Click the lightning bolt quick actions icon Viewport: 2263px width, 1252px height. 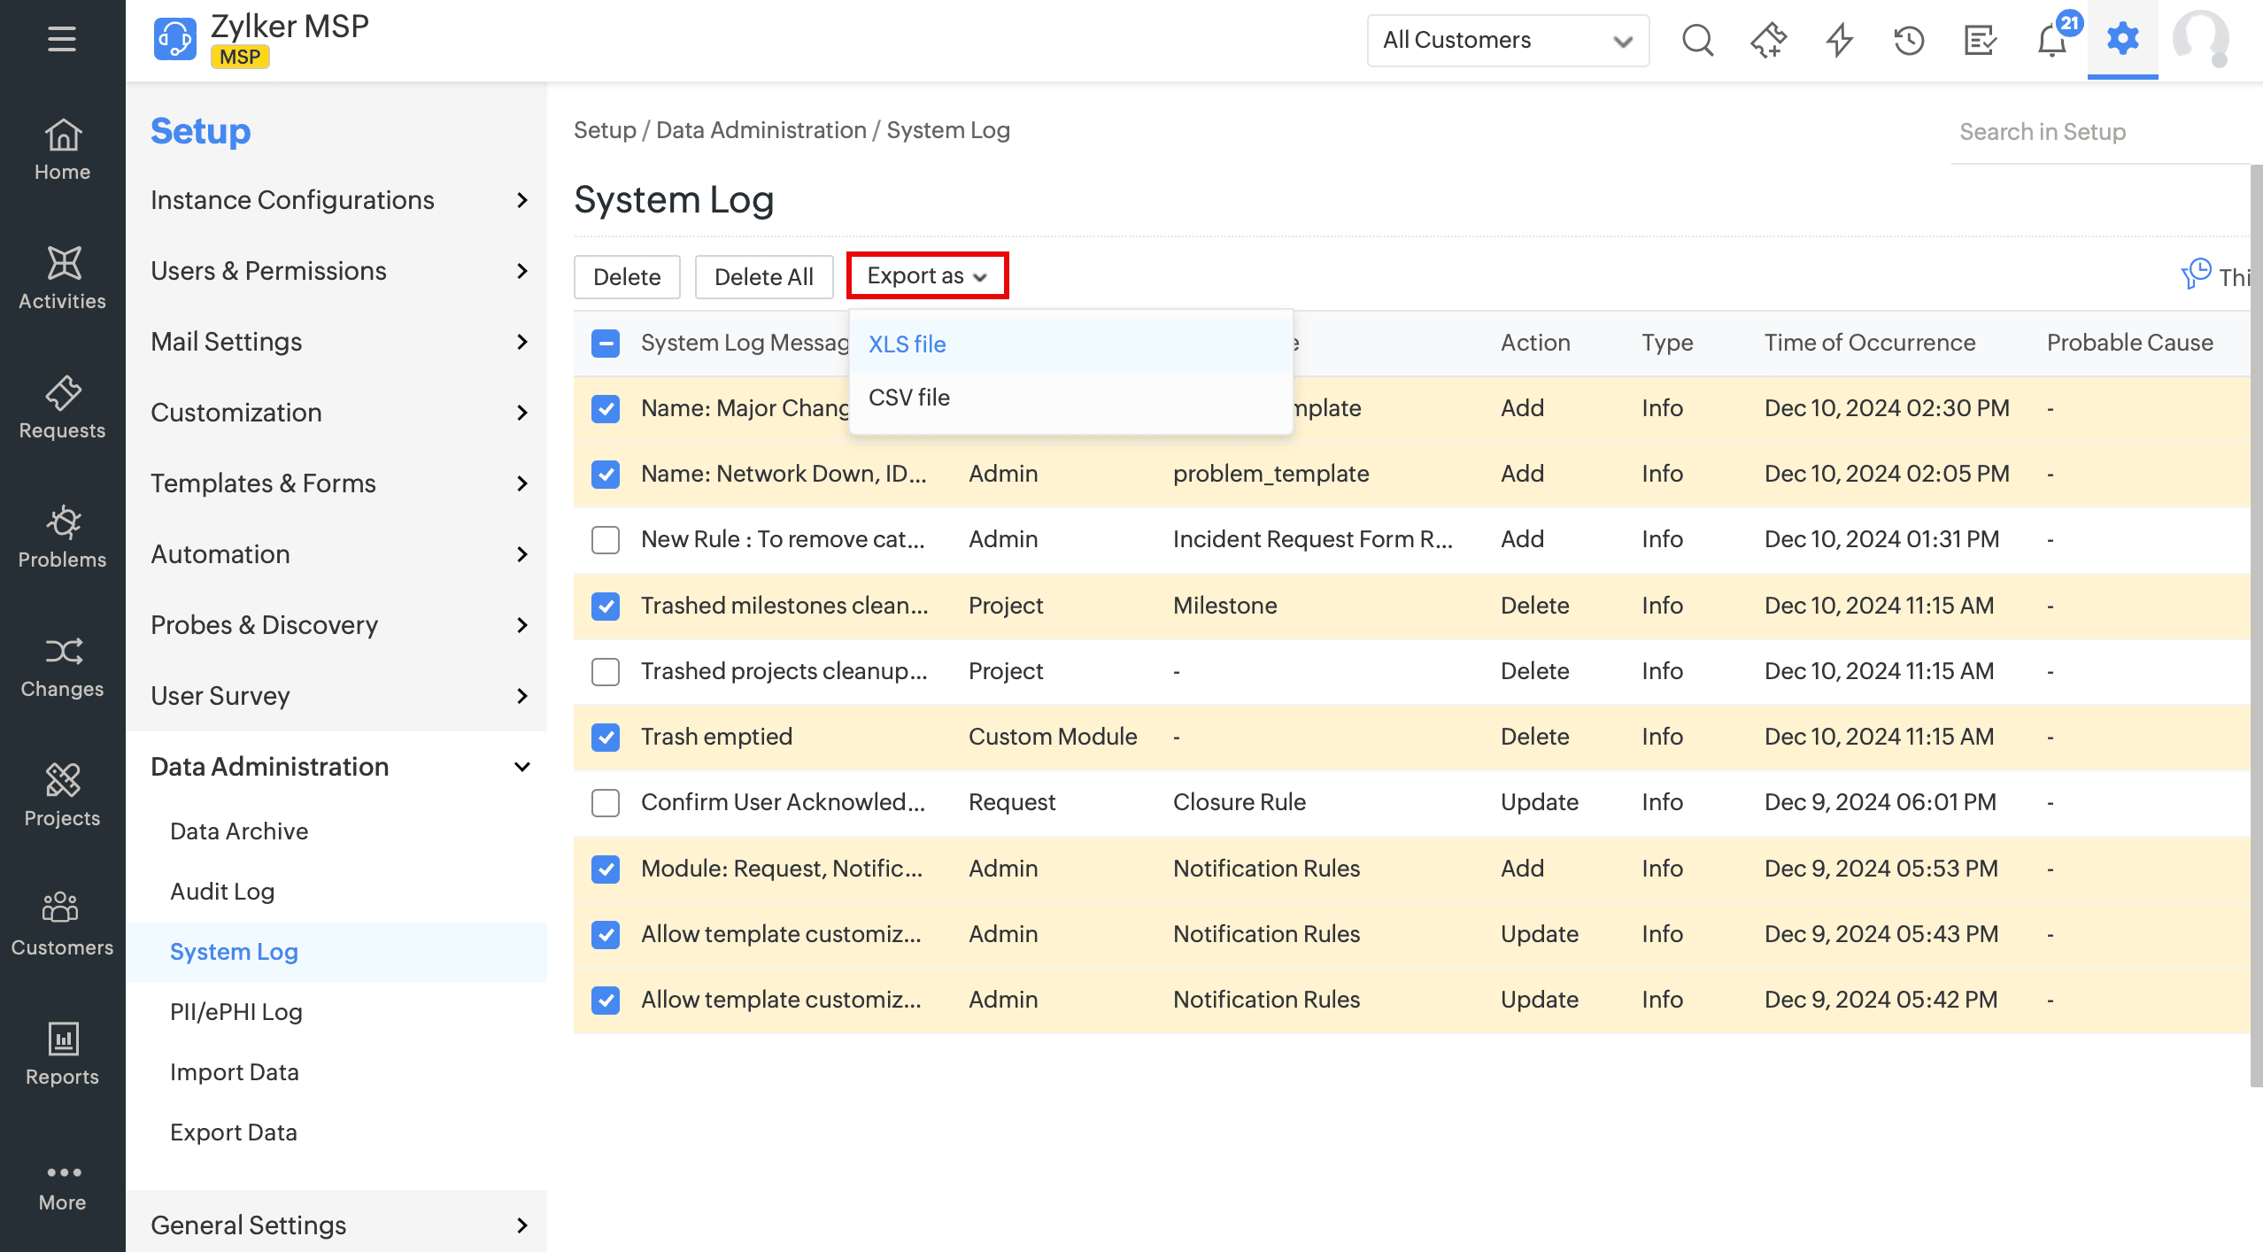coord(1839,41)
